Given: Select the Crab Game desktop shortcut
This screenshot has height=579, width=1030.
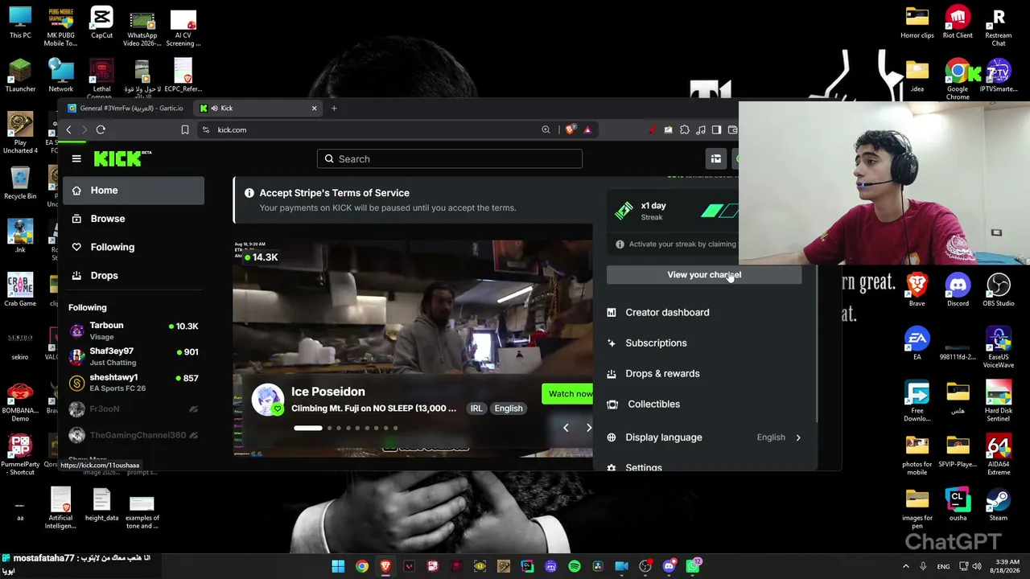Looking at the screenshot, I should pos(20,289).
